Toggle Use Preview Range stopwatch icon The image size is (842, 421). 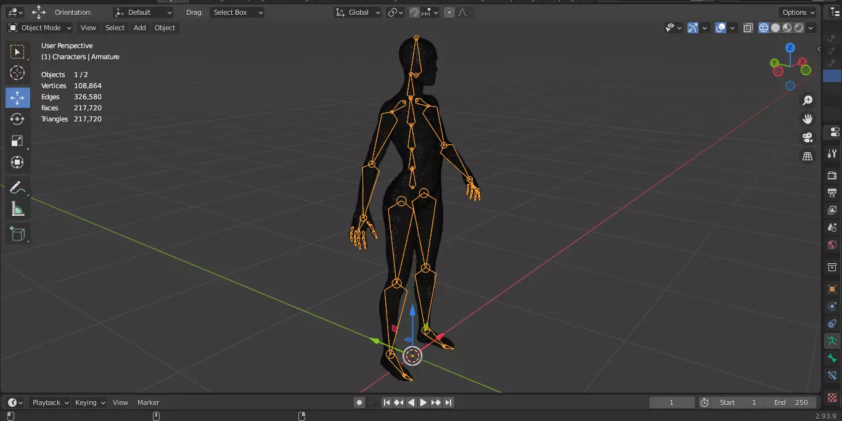pyautogui.click(x=705, y=403)
